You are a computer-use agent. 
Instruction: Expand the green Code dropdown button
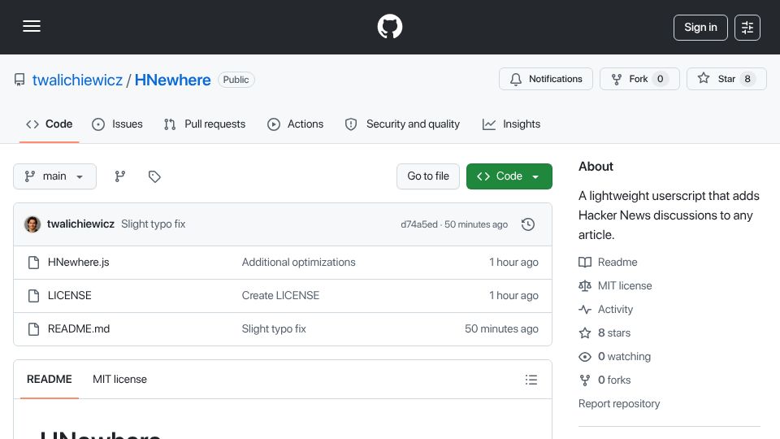(x=509, y=176)
